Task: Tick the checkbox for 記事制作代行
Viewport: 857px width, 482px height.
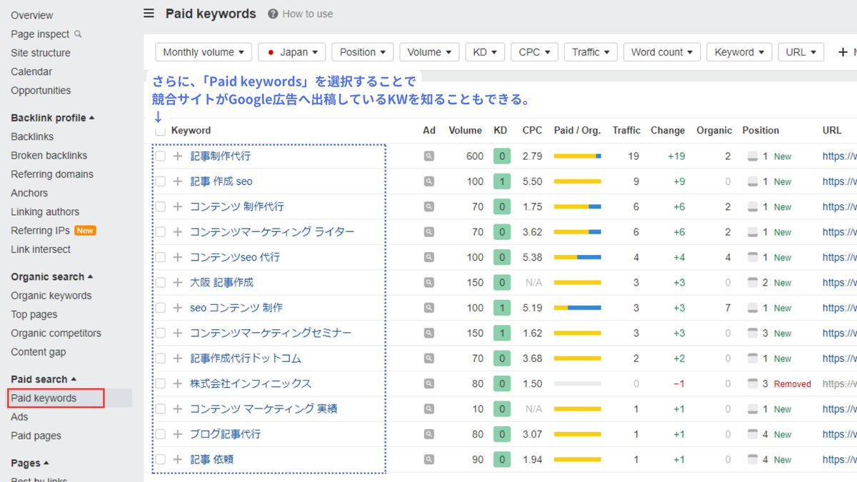Action: [x=160, y=156]
